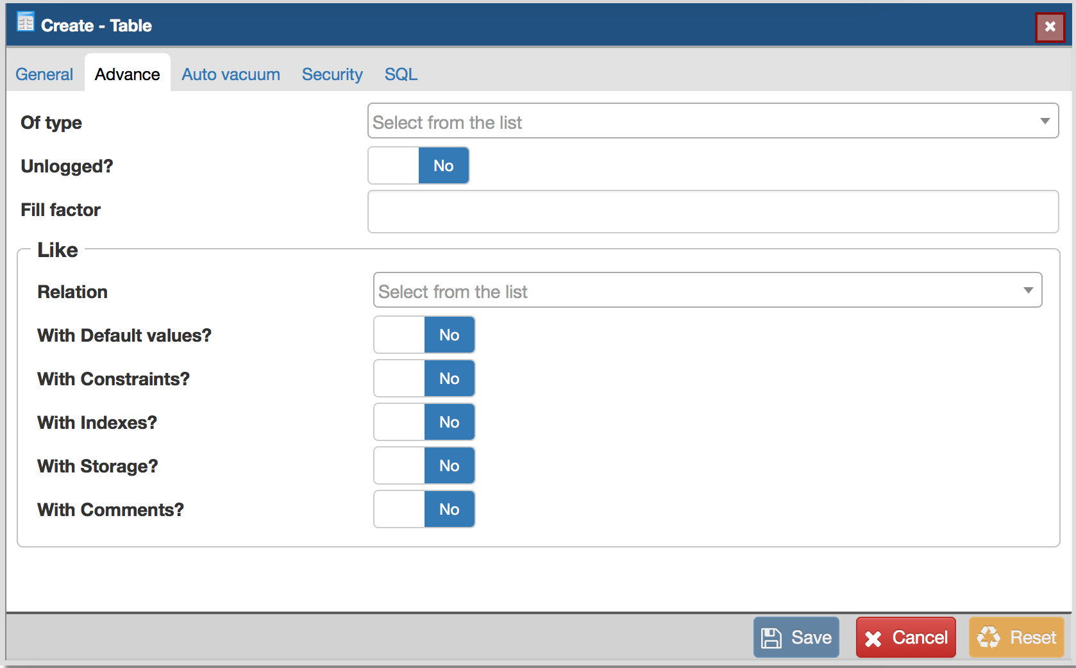
Task: Open the Auto vacuum tab
Action: tap(231, 74)
